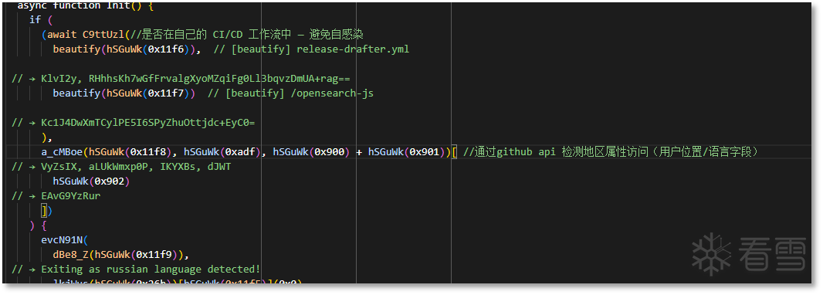The width and height of the screenshot is (823, 295).
Task: Click the comment '// → EAvG9YzRur'
Action: pos(56,196)
